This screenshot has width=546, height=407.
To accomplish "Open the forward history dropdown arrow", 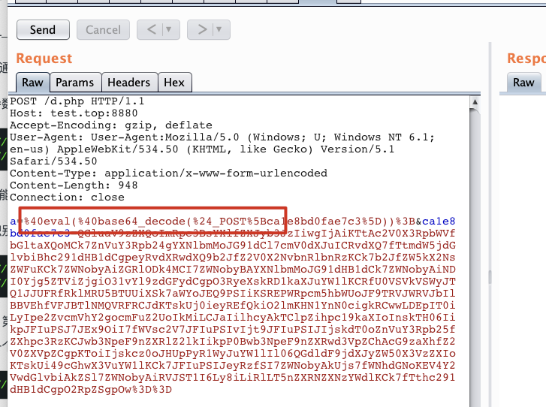I will click(219, 29).
